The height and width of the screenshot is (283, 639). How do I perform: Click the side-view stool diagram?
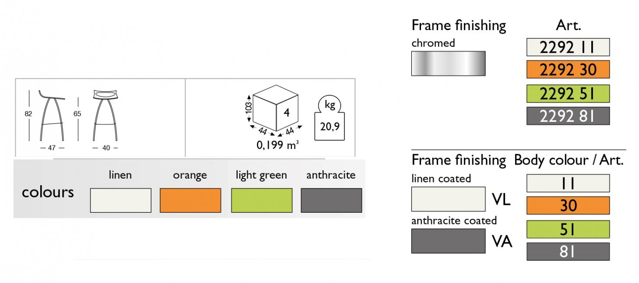click(52, 116)
